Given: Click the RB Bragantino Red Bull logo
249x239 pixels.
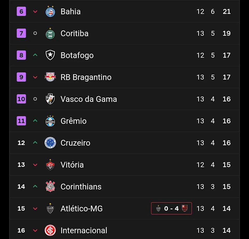Looking at the screenshot, I should pyautogui.click(x=50, y=77).
